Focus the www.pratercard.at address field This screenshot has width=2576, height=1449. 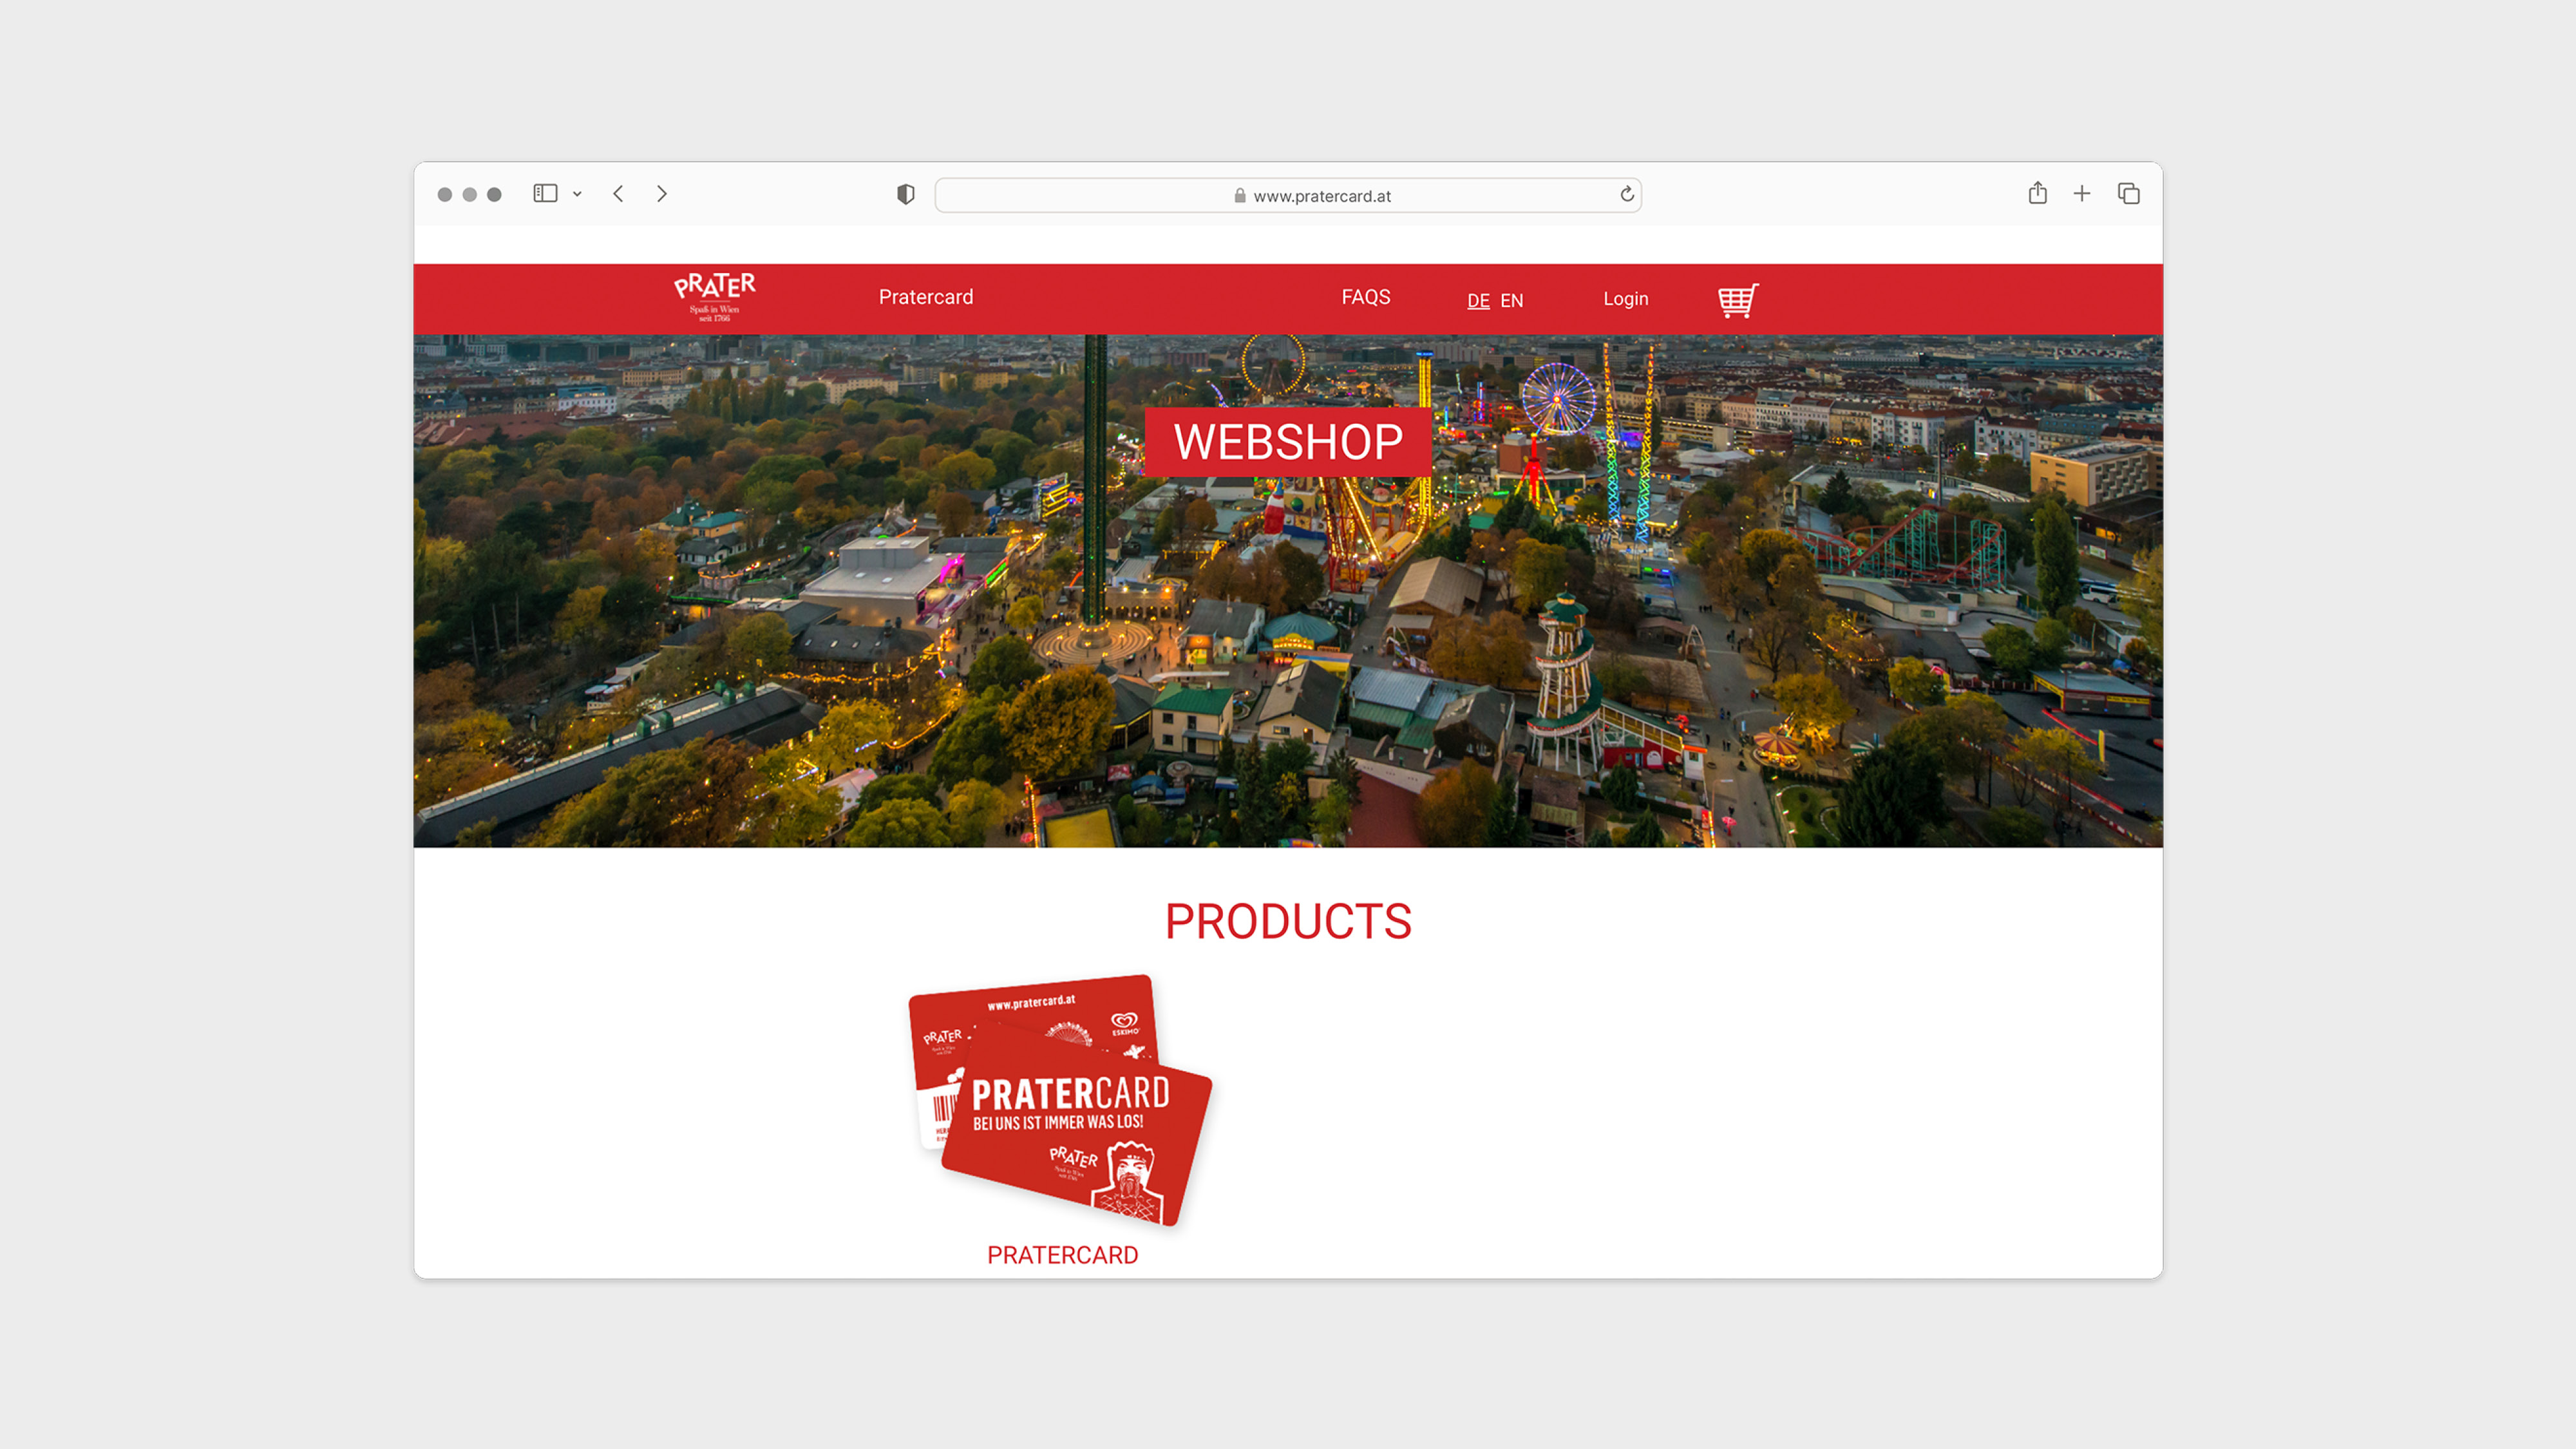point(1288,195)
